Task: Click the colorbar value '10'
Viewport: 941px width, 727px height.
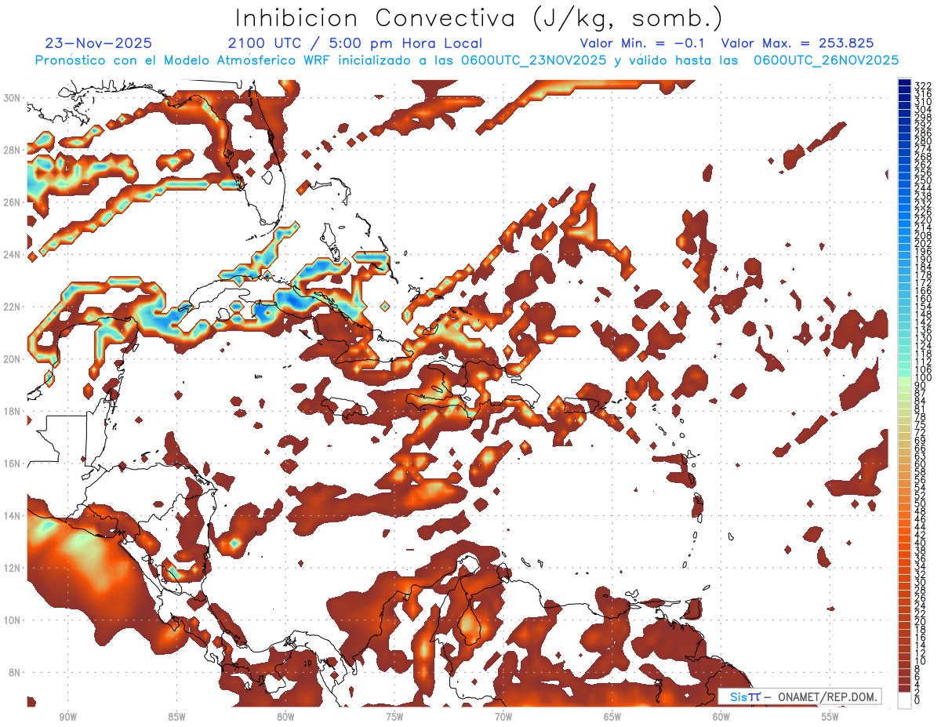Action: pyautogui.click(x=921, y=661)
